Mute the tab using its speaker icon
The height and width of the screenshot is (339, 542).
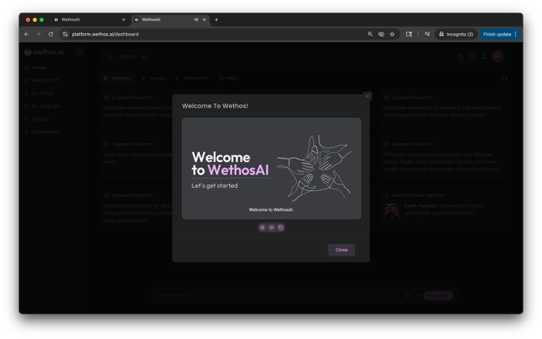tap(196, 19)
